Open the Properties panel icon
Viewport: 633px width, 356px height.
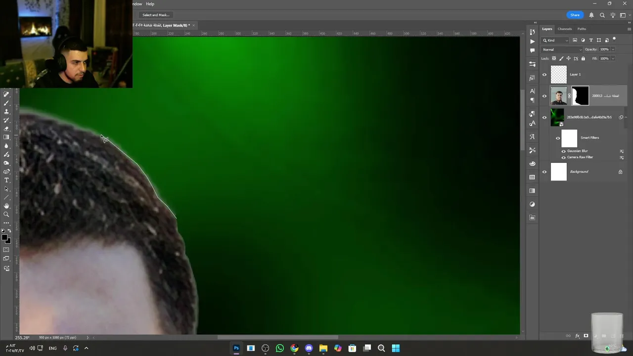pos(532,64)
